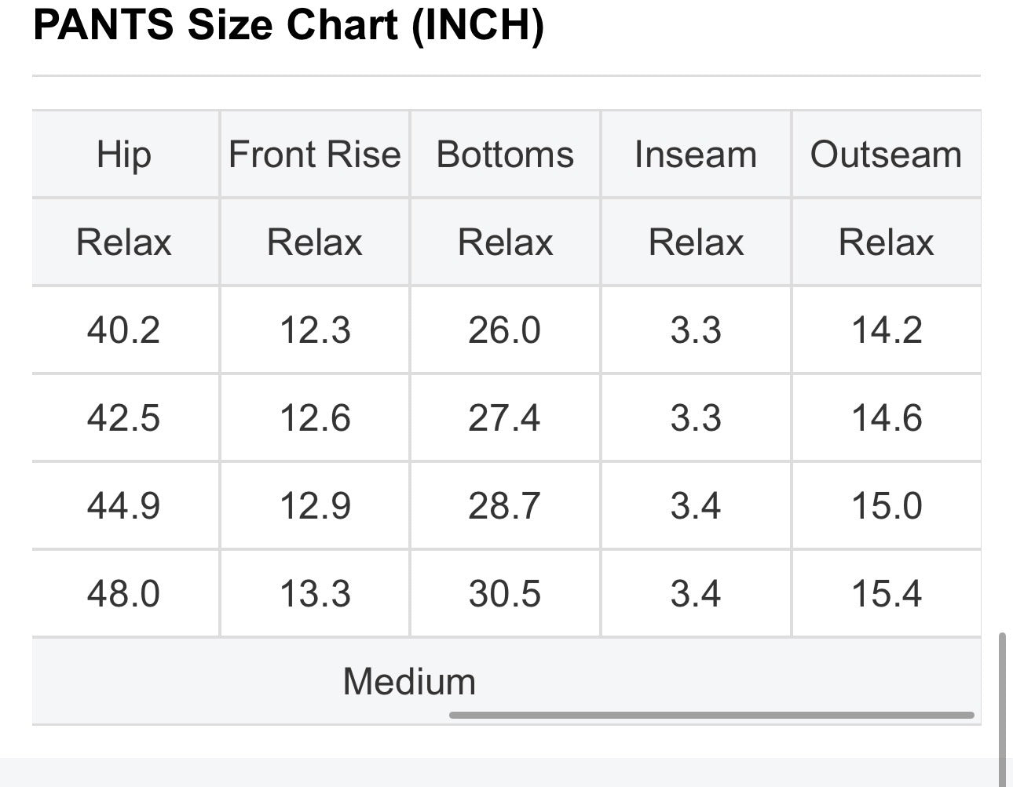Click the Relax label under Hip
The image size is (1013, 787).
pos(125,242)
